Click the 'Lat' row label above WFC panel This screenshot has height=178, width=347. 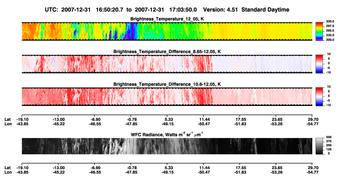(7, 119)
